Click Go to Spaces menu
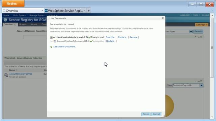 point(19,15)
